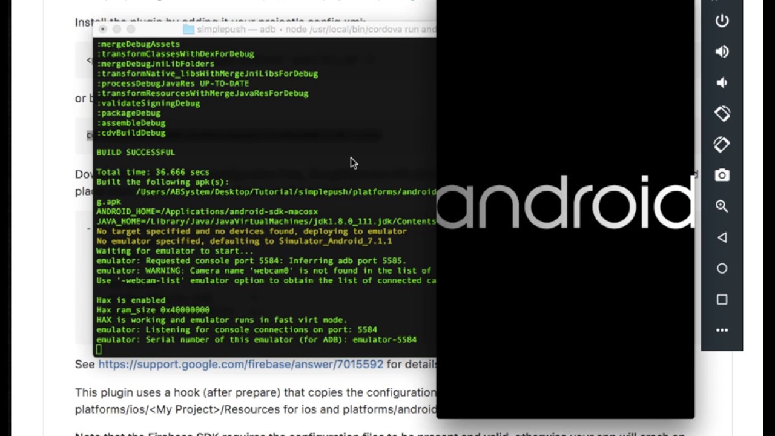Click ':mergeDebugAssets' line in terminal
This screenshot has width=775, height=436.
pos(138,44)
